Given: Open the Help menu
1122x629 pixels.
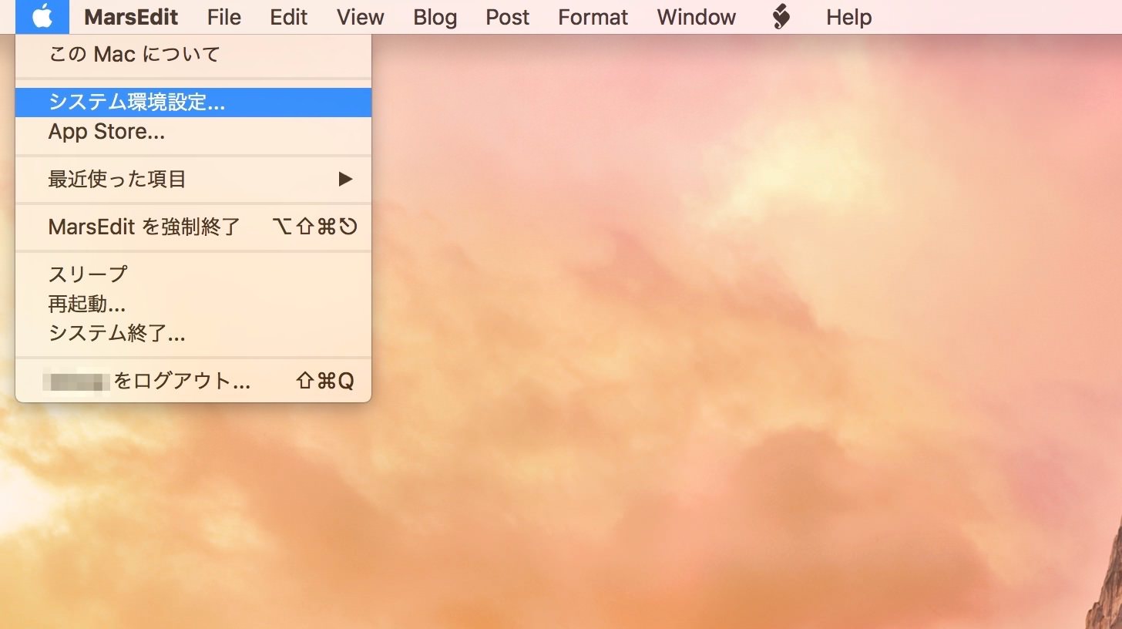Looking at the screenshot, I should coord(849,17).
